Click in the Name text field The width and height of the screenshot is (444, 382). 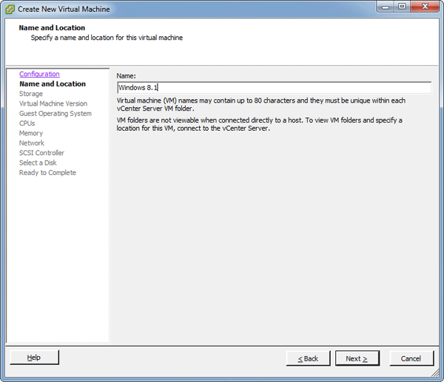(x=274, y=88)
